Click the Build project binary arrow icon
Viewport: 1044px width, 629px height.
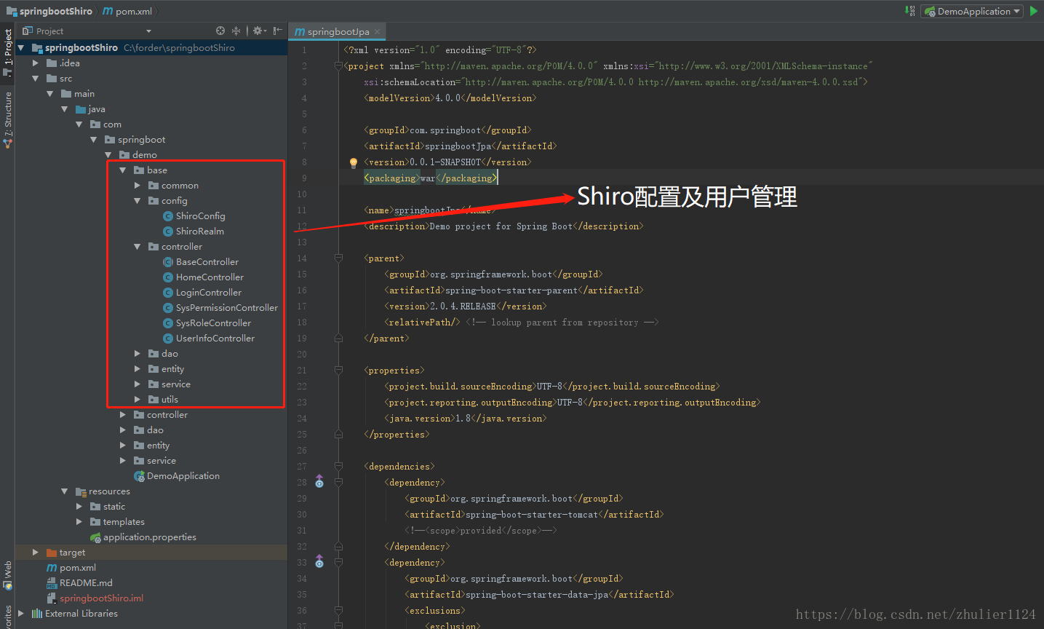pyautogui.click(x=909, y=11)
